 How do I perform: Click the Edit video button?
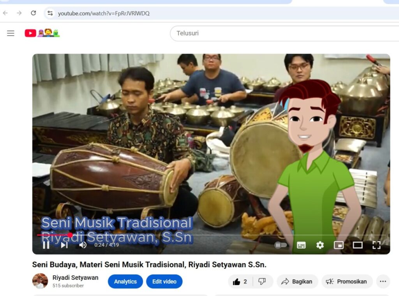pyautogui.click(x=164, y=282)
